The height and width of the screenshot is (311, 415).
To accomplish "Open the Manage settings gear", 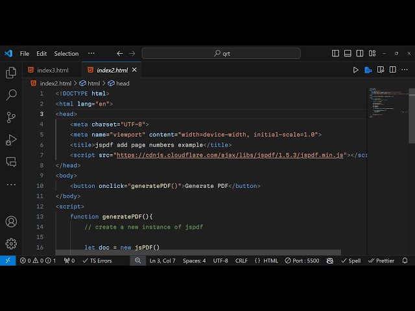I will tap(11, 244).
